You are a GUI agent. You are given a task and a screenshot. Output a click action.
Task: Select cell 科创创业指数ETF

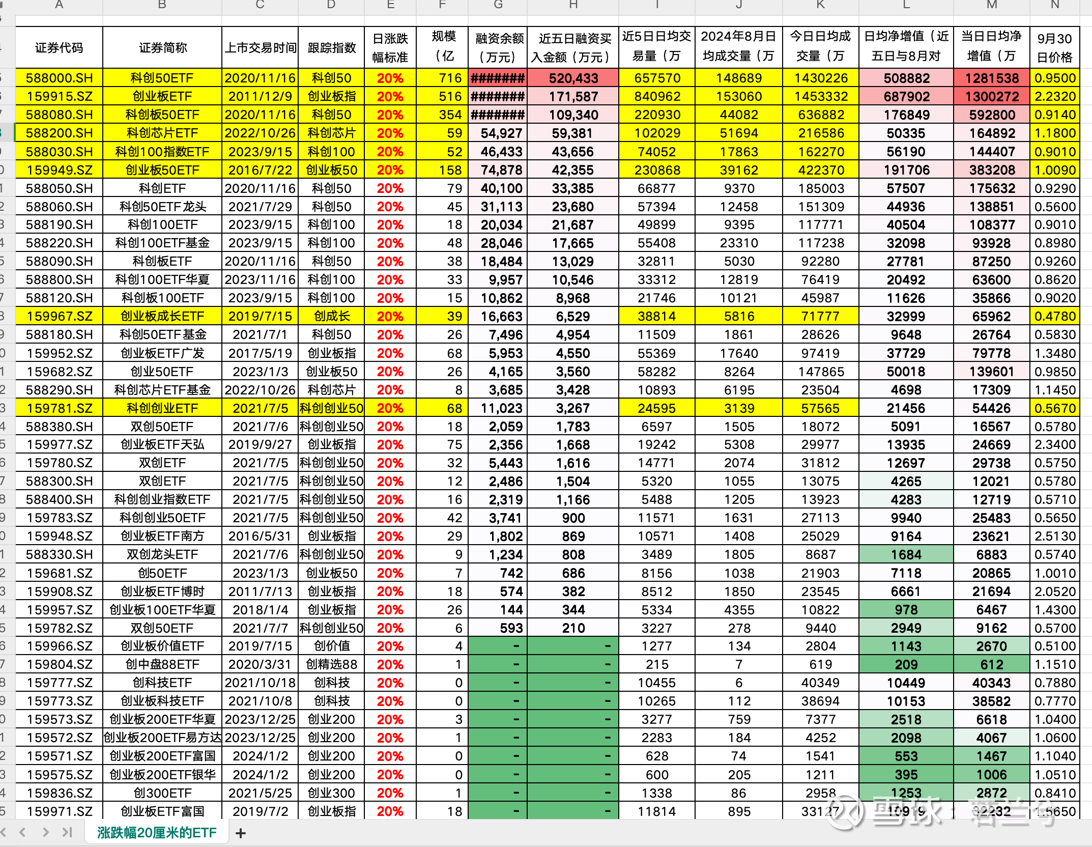click(162, 499)
